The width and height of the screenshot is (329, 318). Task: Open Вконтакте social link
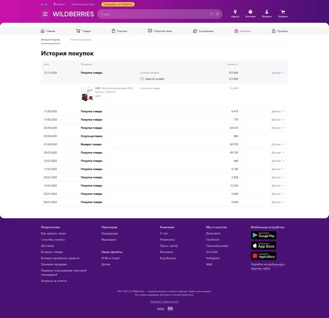tap(213, 233)
